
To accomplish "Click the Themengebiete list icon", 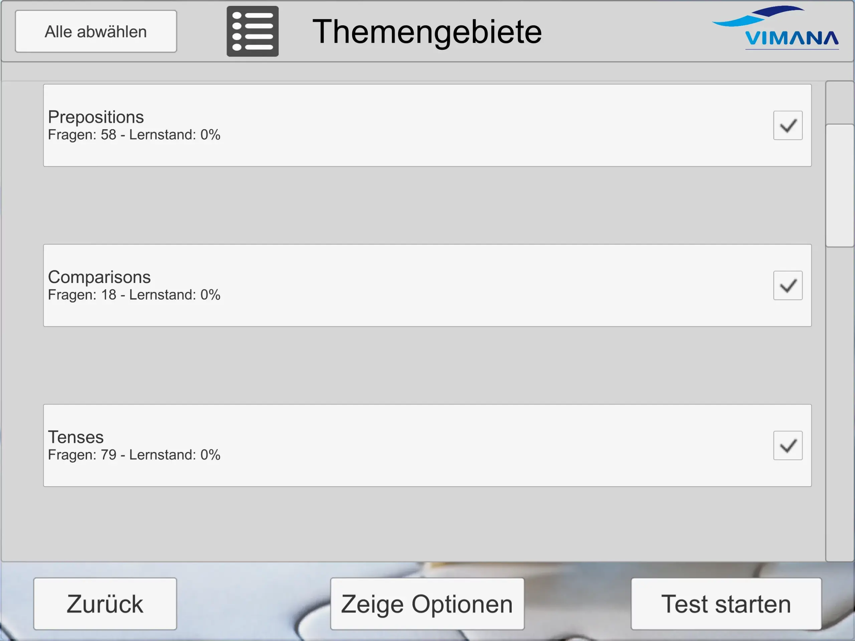I will click(252, 31).
